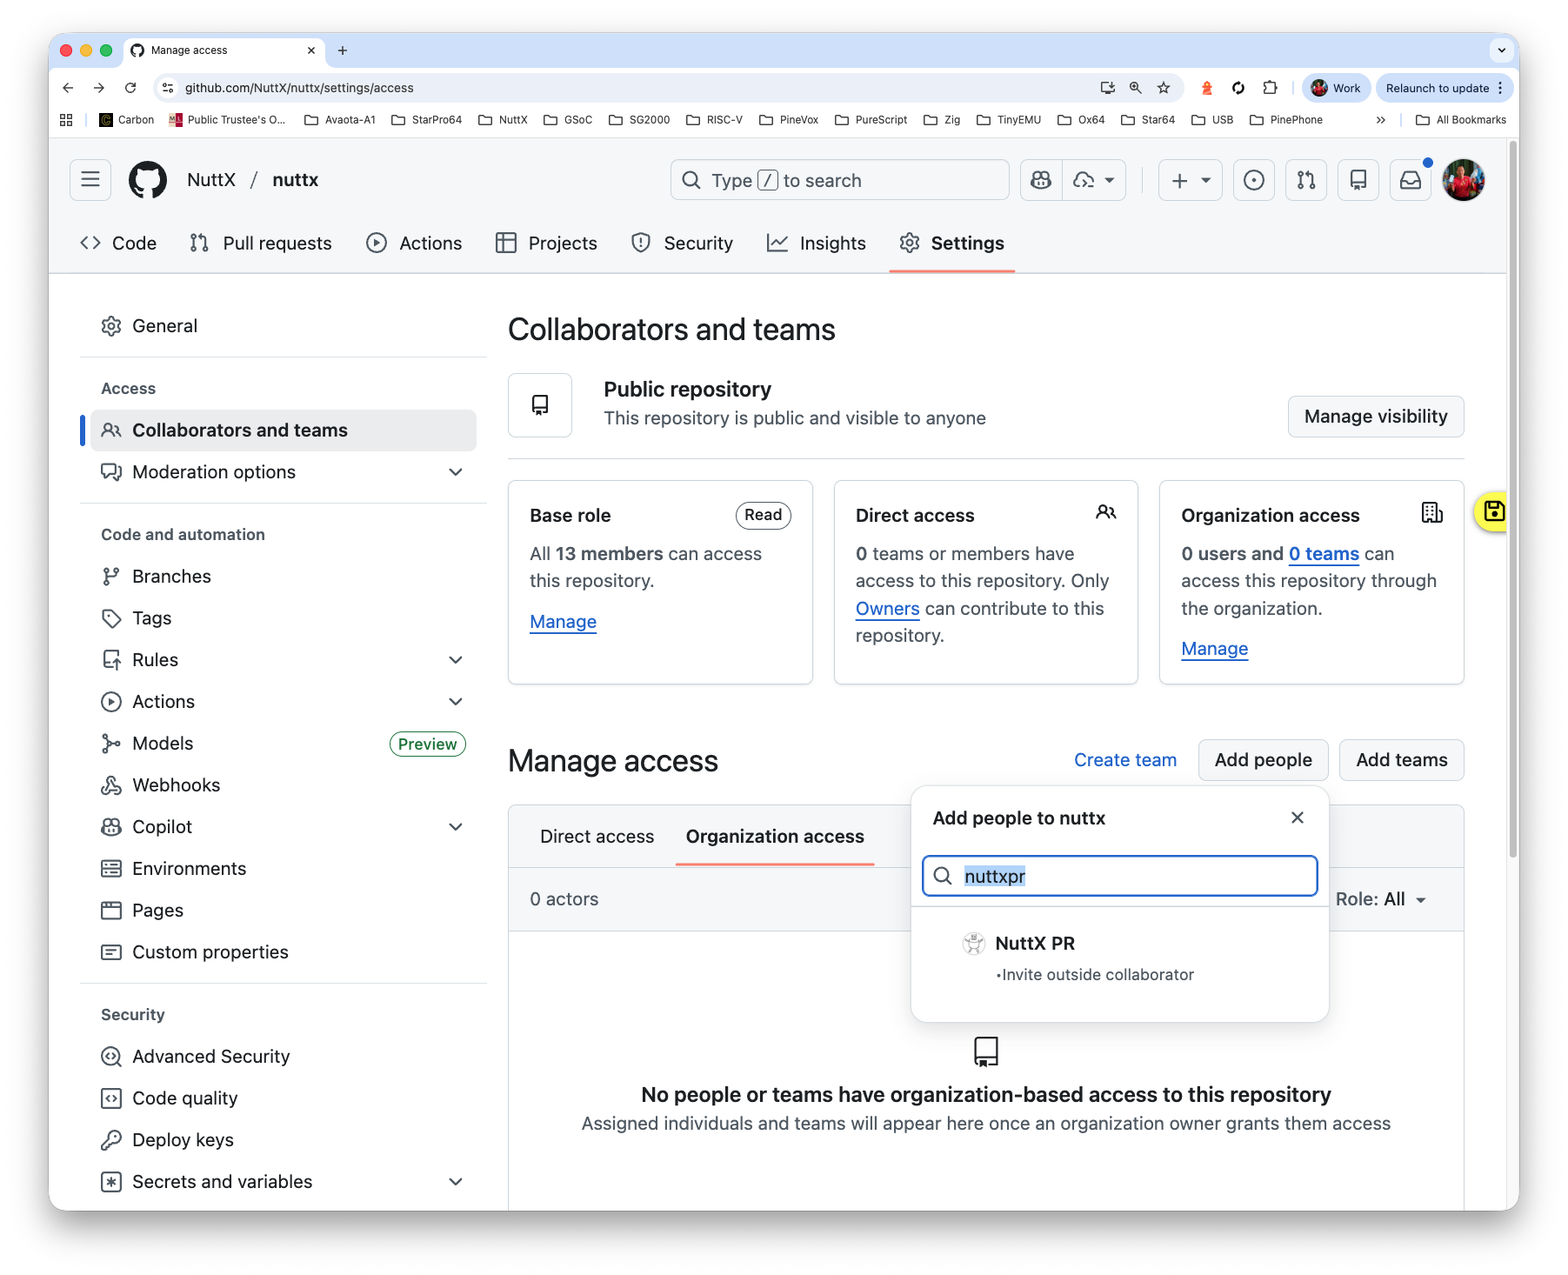1568x1275 pixels.
Task: Expand the Rules sidebar section
Action: [x=455, y=660]
